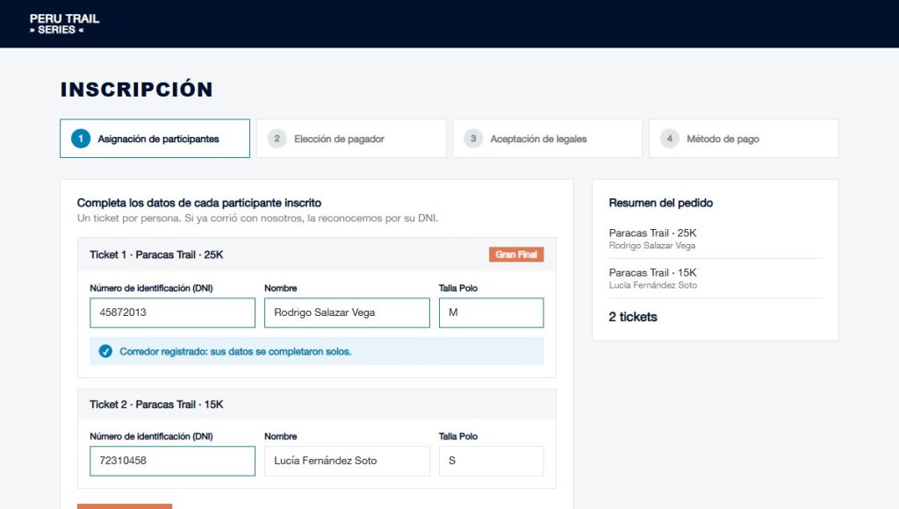Image resolution: width=899 pixels, height=509 pixels.
Task: Click the step number 3 circle
Action: tap(473, 139)
